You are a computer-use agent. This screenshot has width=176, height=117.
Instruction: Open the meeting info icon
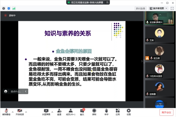pyautogui.click(x=4, y=9)
